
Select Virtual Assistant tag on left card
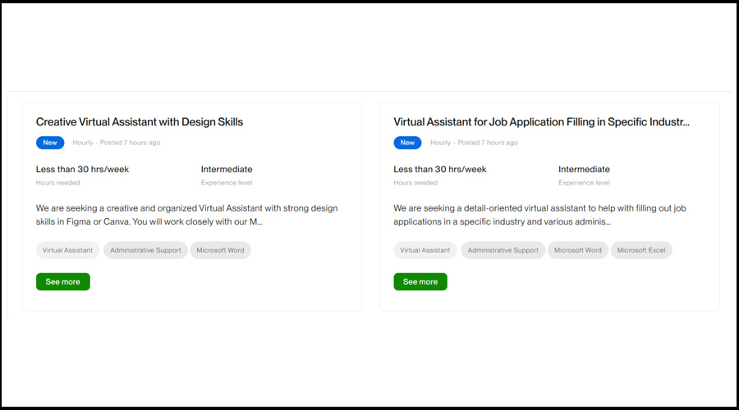pyautogui.click(x=68, y=250)
